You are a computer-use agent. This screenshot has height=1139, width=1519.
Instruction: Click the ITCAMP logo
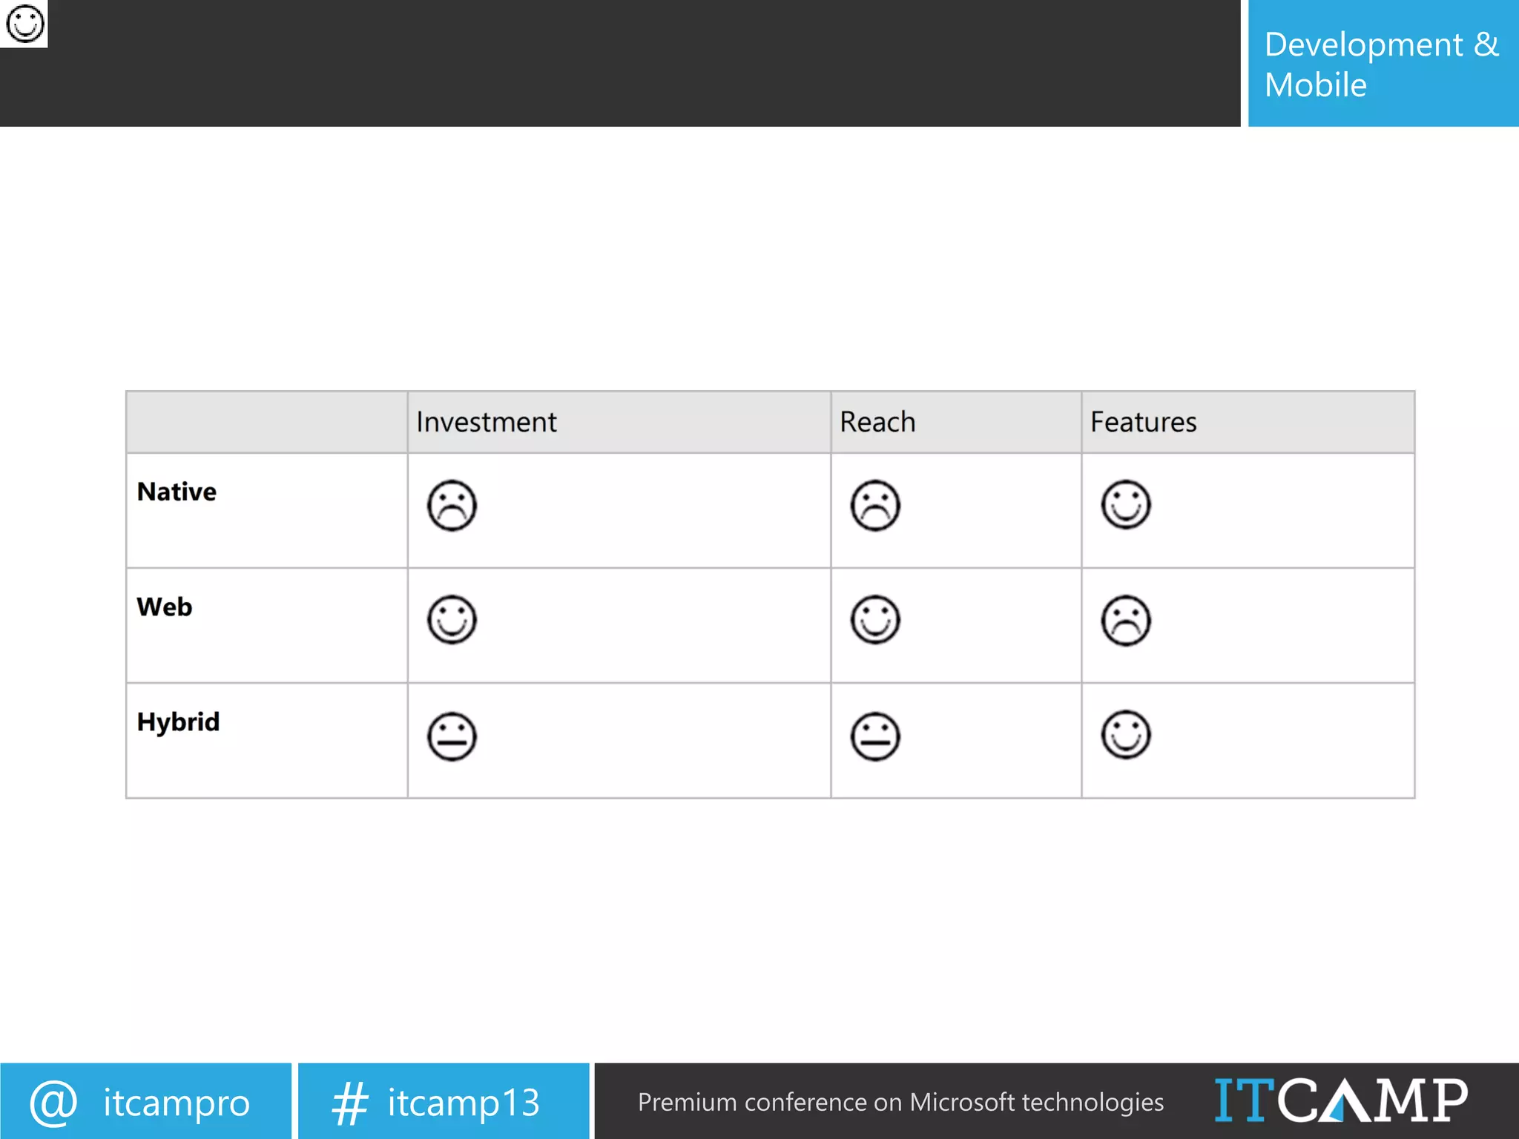[x=1341, y=1100]
